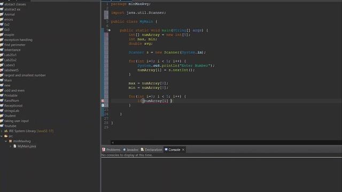Click the System.out.println Enter Number line

(176, 66)
